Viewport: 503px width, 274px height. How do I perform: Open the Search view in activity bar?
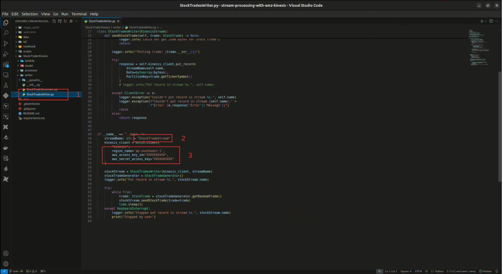coord(6,33)
